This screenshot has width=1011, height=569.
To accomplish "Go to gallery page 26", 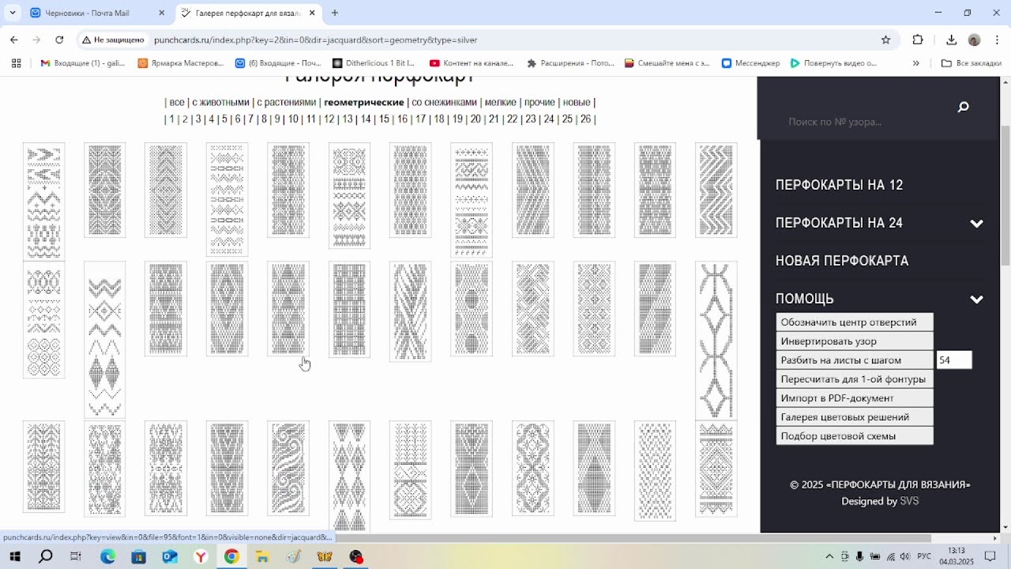I will click(585, 119).
